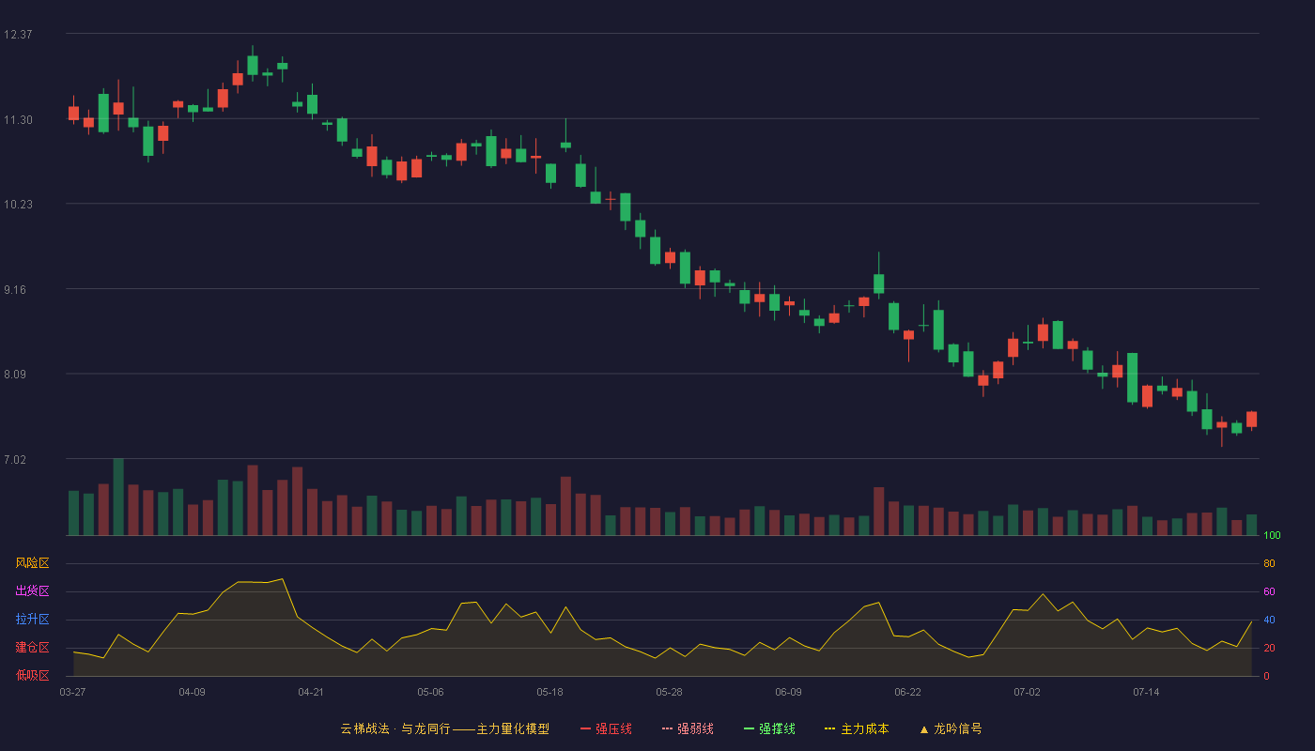Click the 云梯战法 主力量化模型 title text
This screenshot has width=1315, height=751.
coord(445,728)
